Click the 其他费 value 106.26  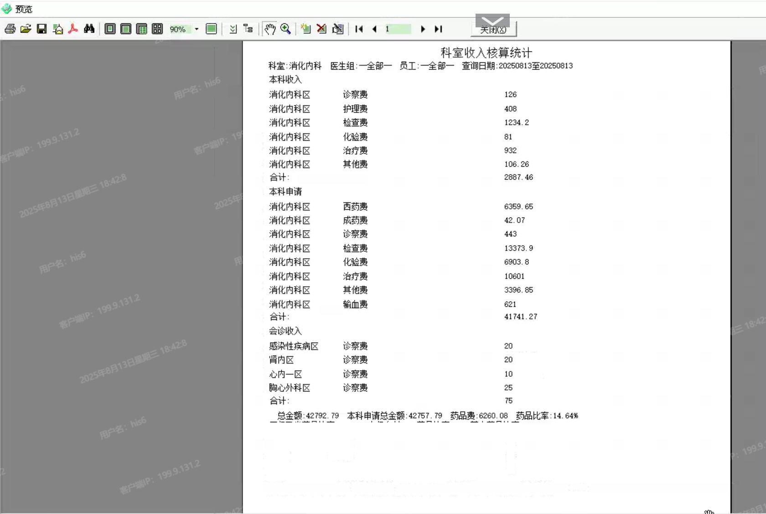(517, 164)
